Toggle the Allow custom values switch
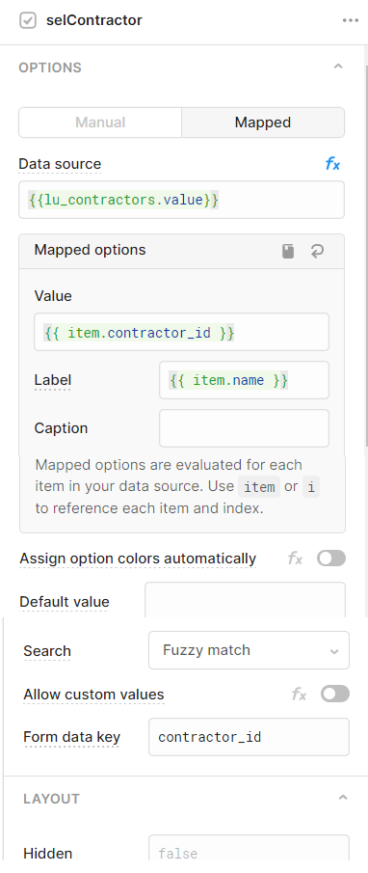The height and width of the screenshot is (873, 368). click(x=335, y=694)
